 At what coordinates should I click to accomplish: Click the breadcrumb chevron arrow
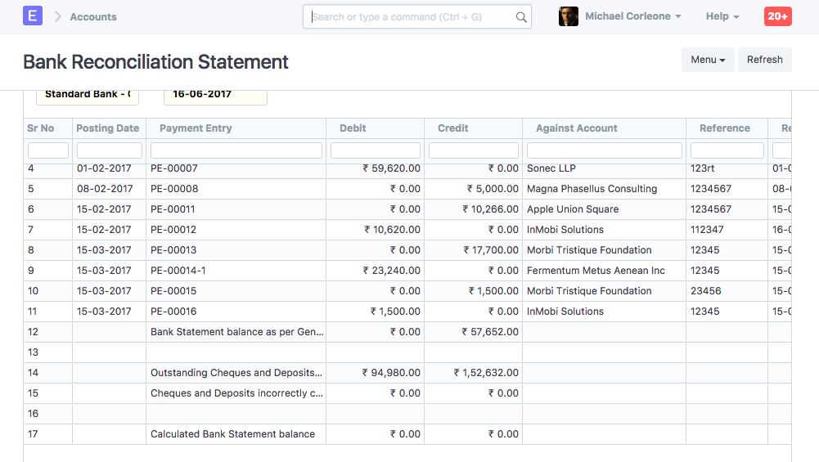[58, 16]
